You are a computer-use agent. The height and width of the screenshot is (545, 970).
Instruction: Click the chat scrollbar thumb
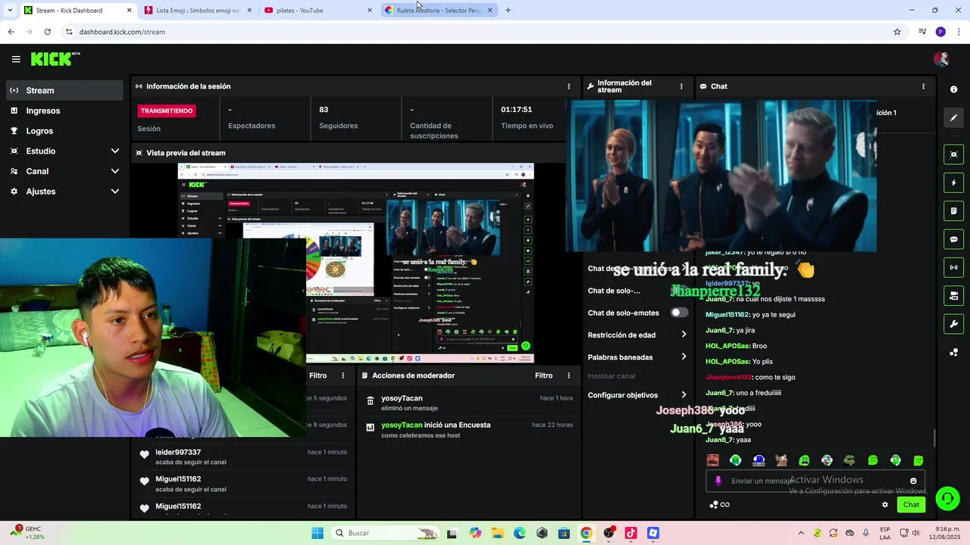pos(934,438)
